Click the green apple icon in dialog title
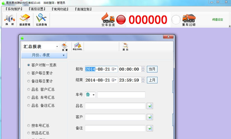This screenshot has width=231, height=139. coord(22,38)
